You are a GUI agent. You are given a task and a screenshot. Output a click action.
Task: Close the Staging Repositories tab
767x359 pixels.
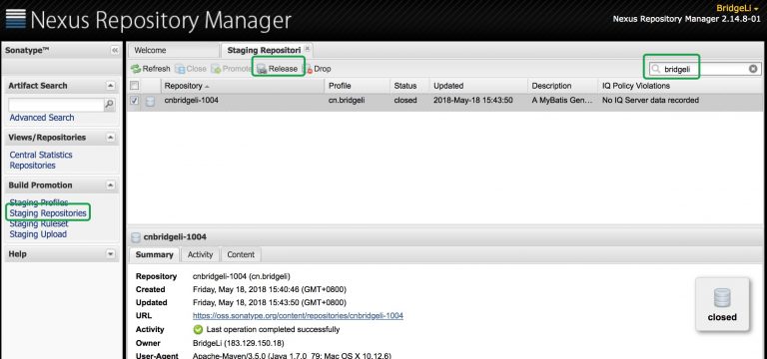[308, 48]
